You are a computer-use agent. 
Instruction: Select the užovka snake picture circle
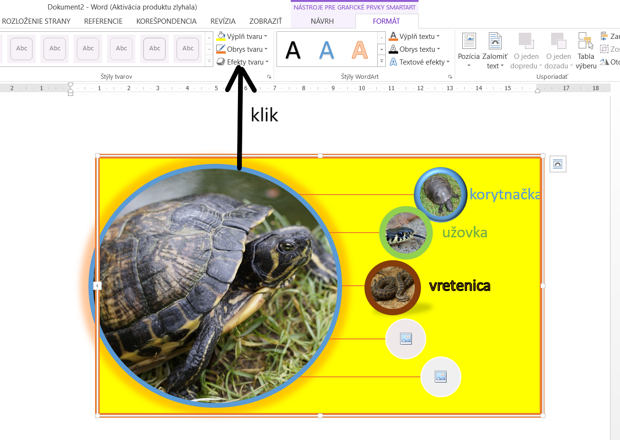pyautogui.click(x=406, y=233)
